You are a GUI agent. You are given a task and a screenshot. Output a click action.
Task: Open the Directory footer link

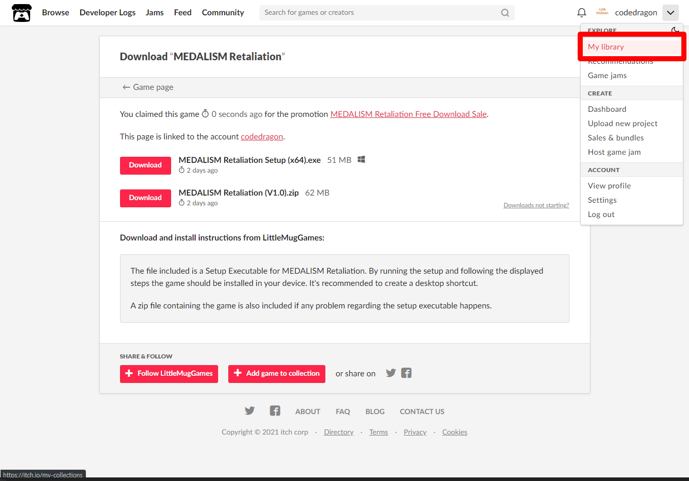click(x=339, y=432)
